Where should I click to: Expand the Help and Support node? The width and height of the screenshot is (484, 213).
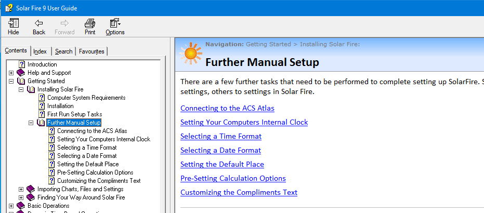click(x=11, y=73)
